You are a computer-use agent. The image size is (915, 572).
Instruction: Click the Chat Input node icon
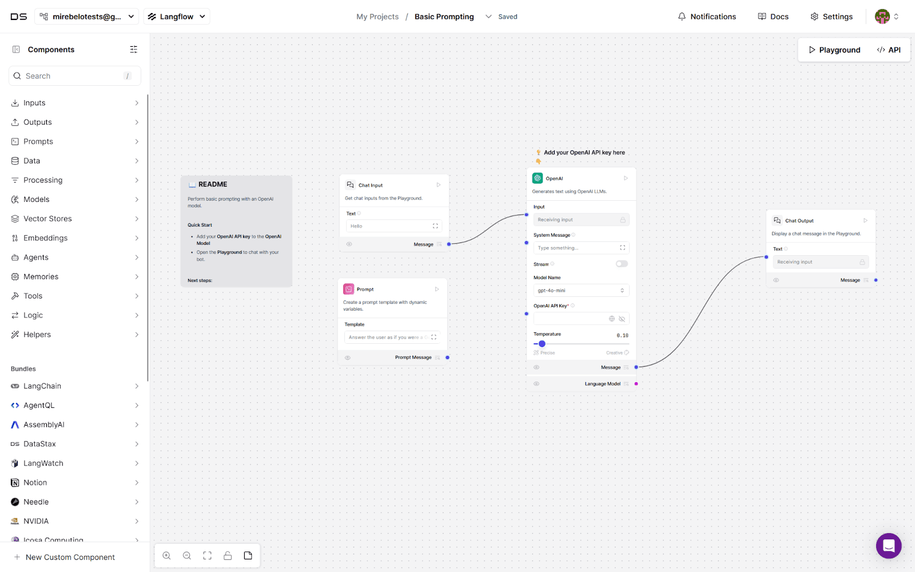[351, 185]
